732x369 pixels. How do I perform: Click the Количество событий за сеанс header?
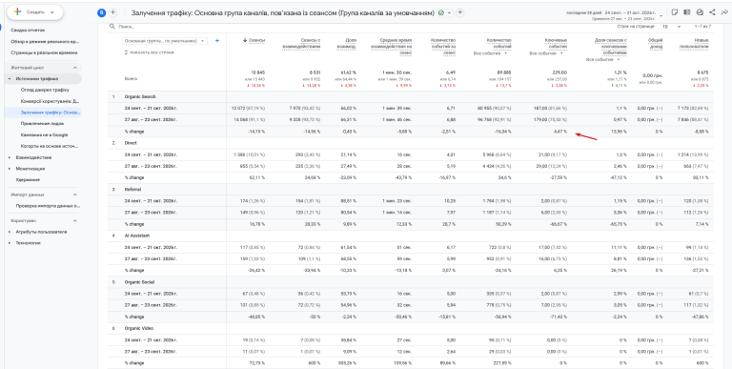tap(443, 47)
